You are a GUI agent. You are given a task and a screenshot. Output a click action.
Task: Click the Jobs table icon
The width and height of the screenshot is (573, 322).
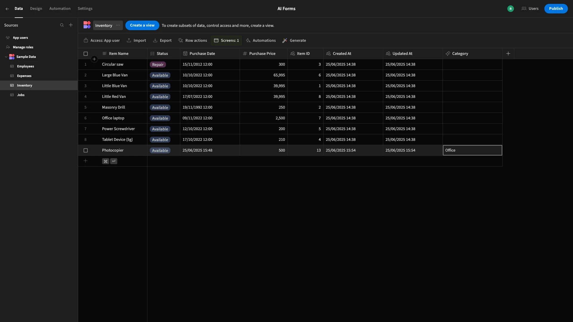12,95
